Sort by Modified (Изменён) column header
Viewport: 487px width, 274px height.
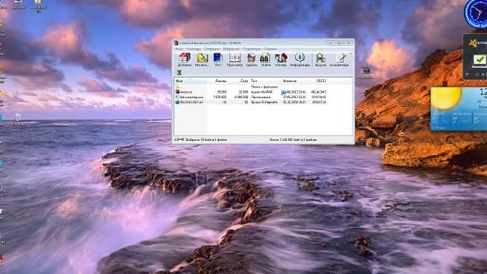tap(294, 81)
